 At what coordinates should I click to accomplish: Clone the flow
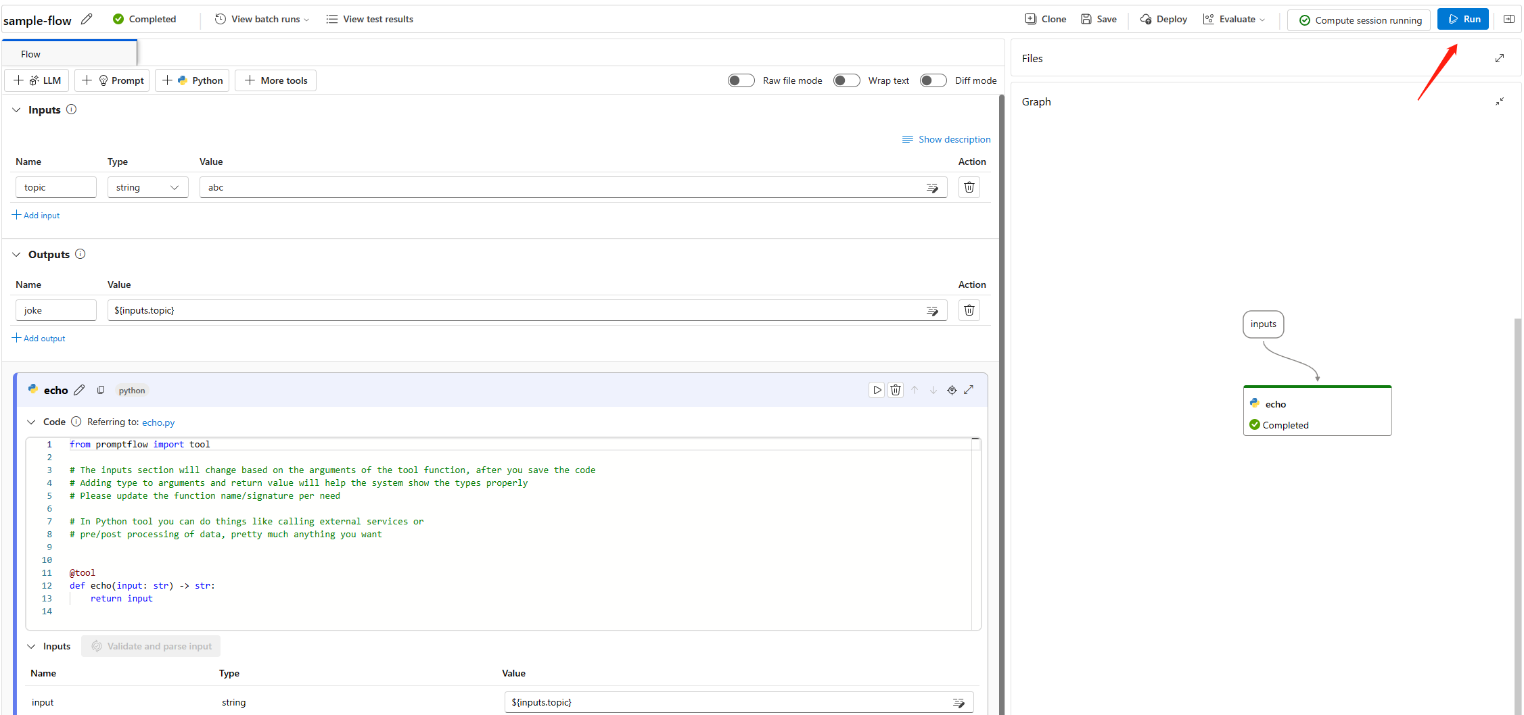pos(1045,19)
